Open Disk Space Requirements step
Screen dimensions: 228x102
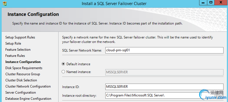[24, 68]
